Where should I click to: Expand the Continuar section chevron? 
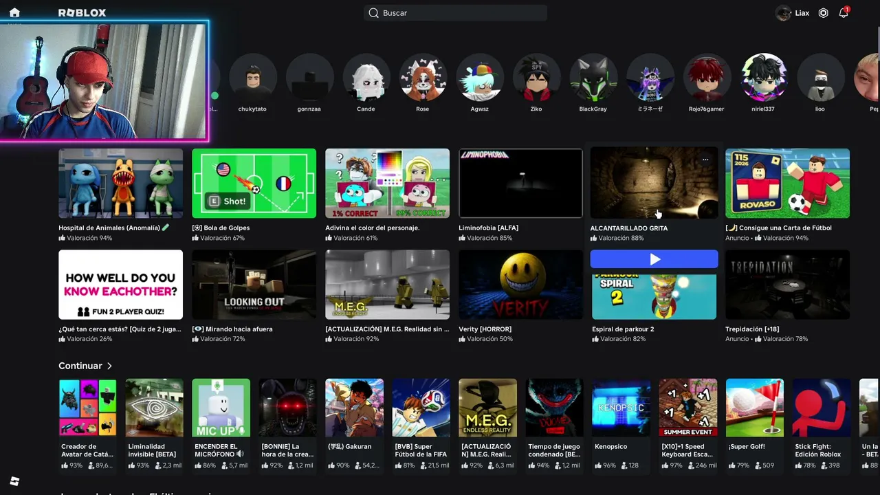pyautogui.click(x=109, y=366)
